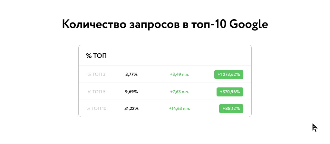Select the % ТОП 3 row label
Viewport: 330px width, 144px height.
(96, 75)
